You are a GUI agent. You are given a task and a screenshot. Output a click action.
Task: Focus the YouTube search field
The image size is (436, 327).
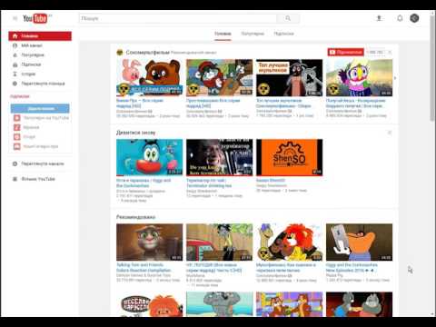coord(178,18)
